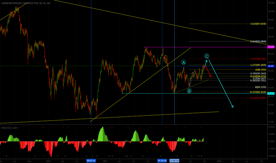
Task: Click the magenta price tag on the axis
Action: point(271,47)
